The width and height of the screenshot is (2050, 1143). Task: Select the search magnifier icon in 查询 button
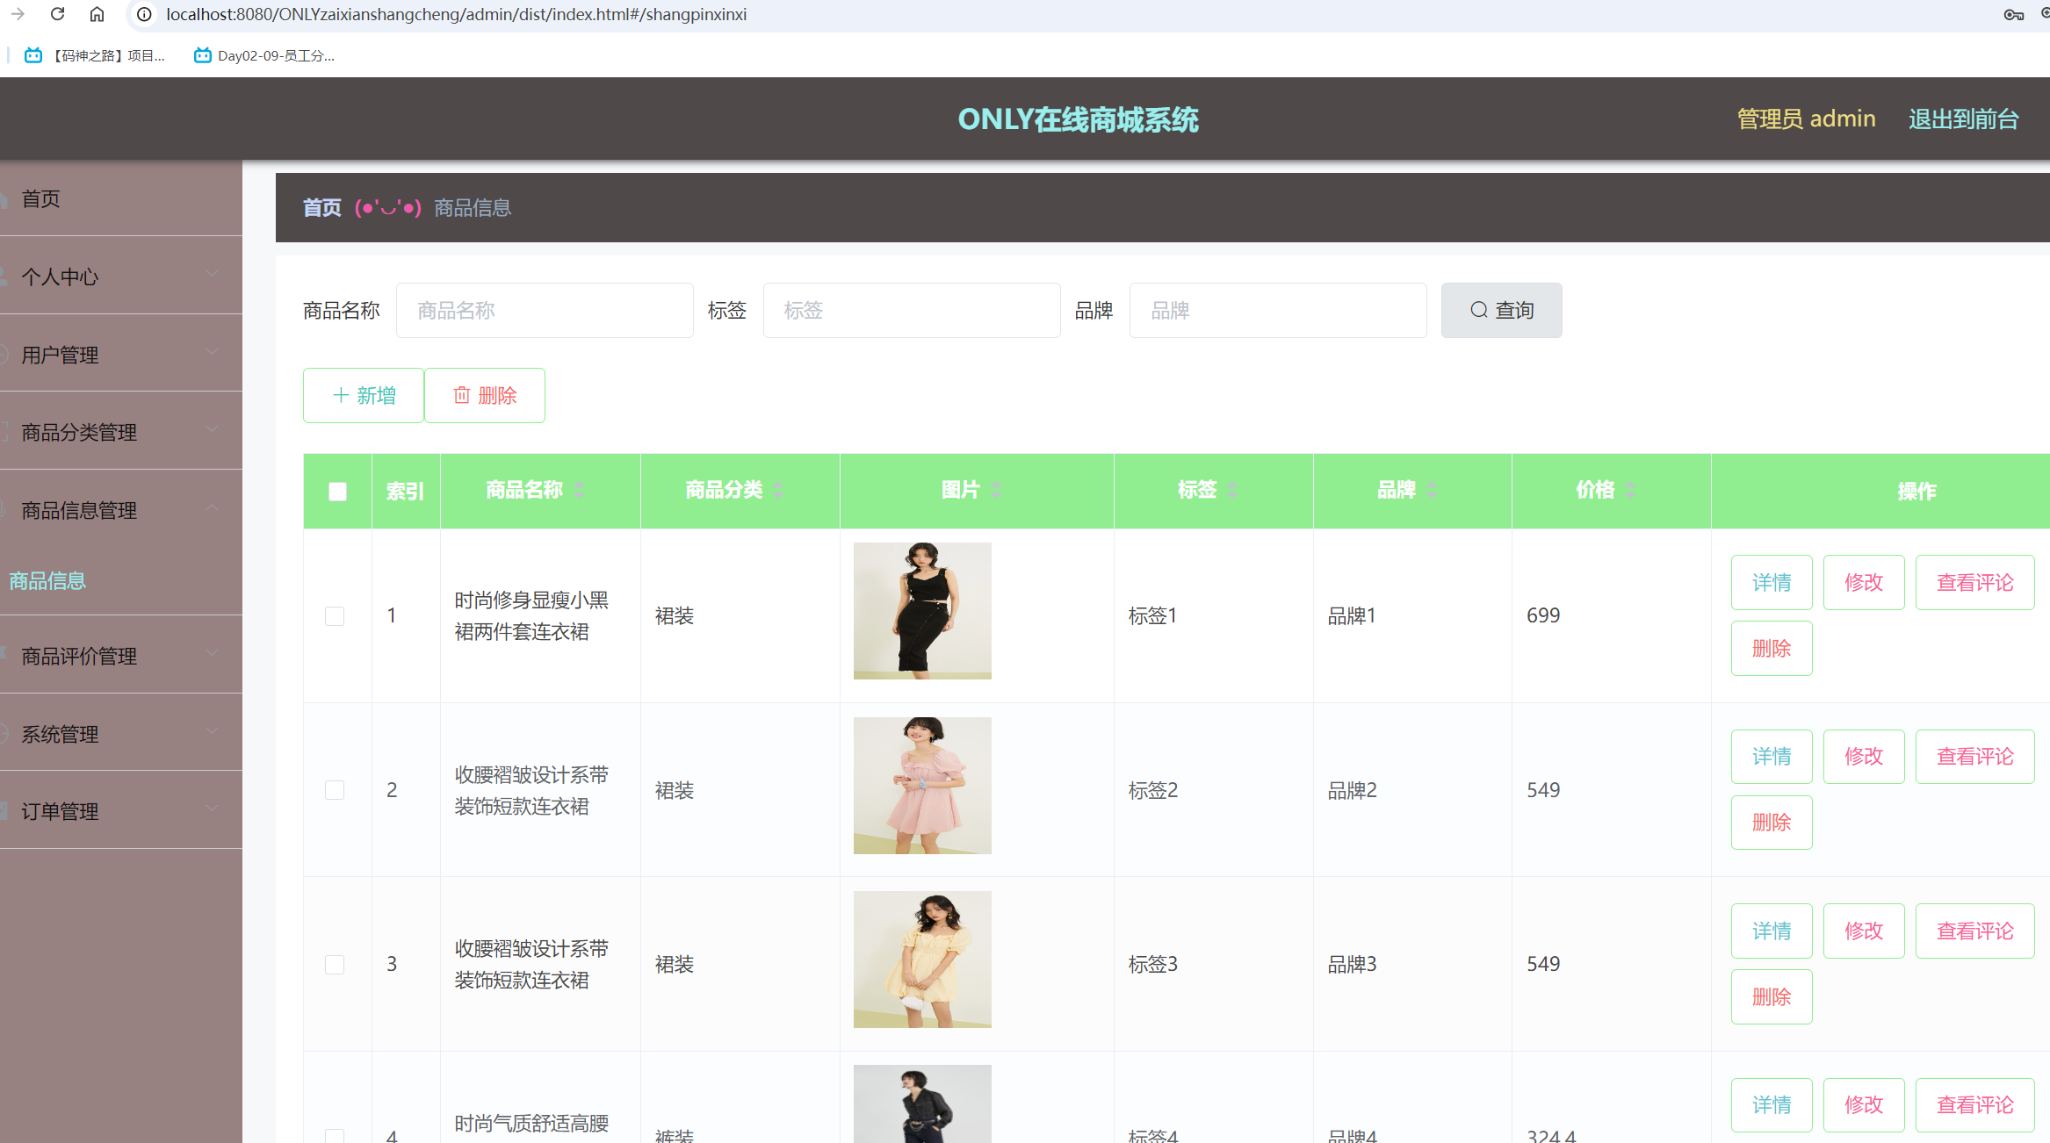(x=1479, y=310)
